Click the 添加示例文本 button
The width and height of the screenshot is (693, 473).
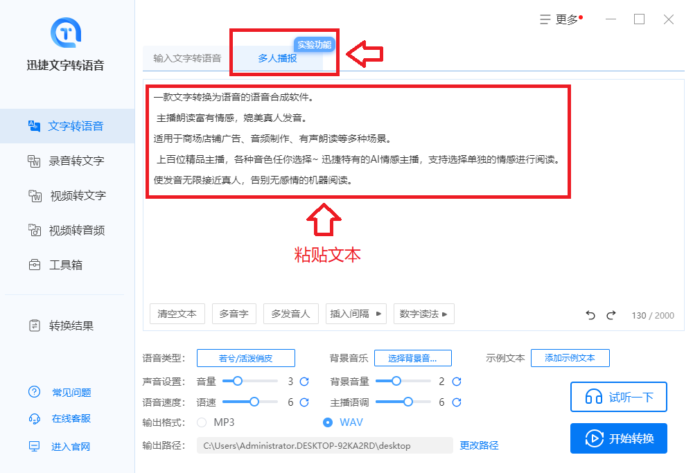570,358
